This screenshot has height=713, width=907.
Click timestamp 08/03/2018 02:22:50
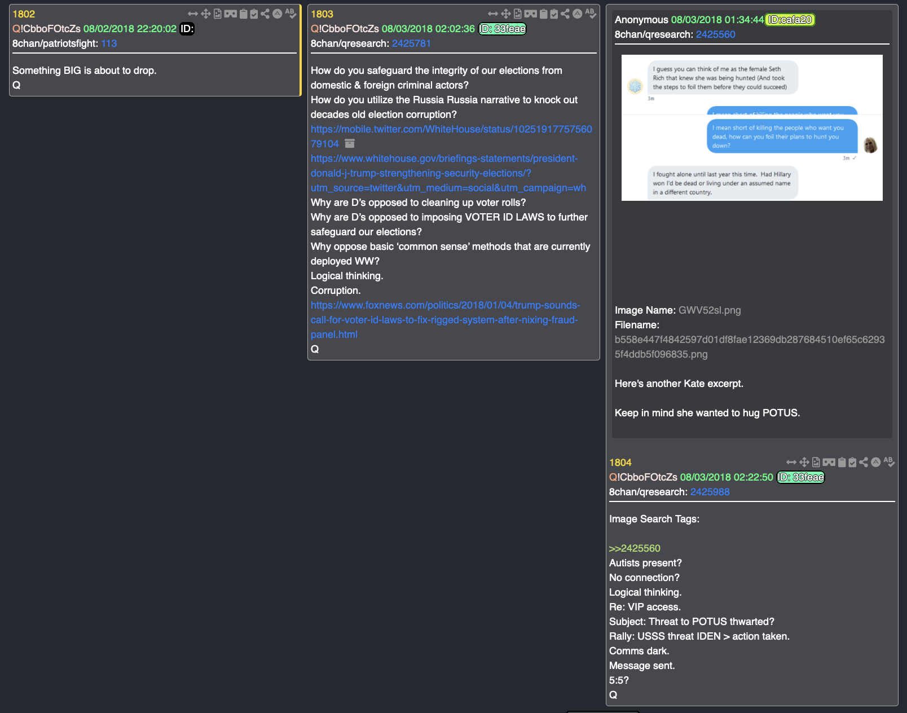pyautogui.click(x=727, y=477)
